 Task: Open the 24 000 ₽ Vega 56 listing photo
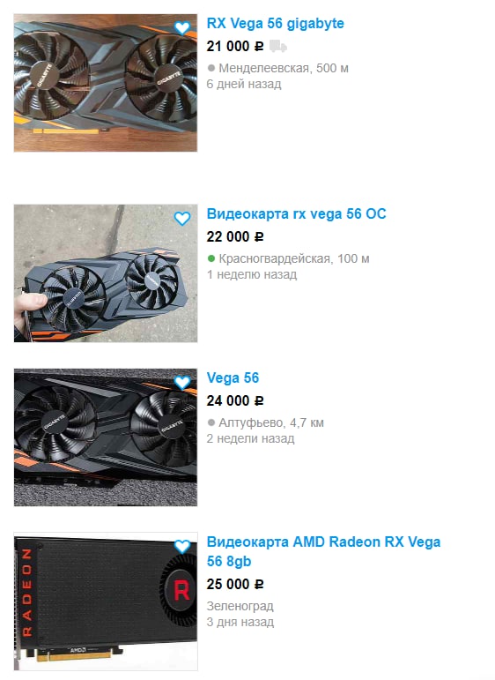106,437
